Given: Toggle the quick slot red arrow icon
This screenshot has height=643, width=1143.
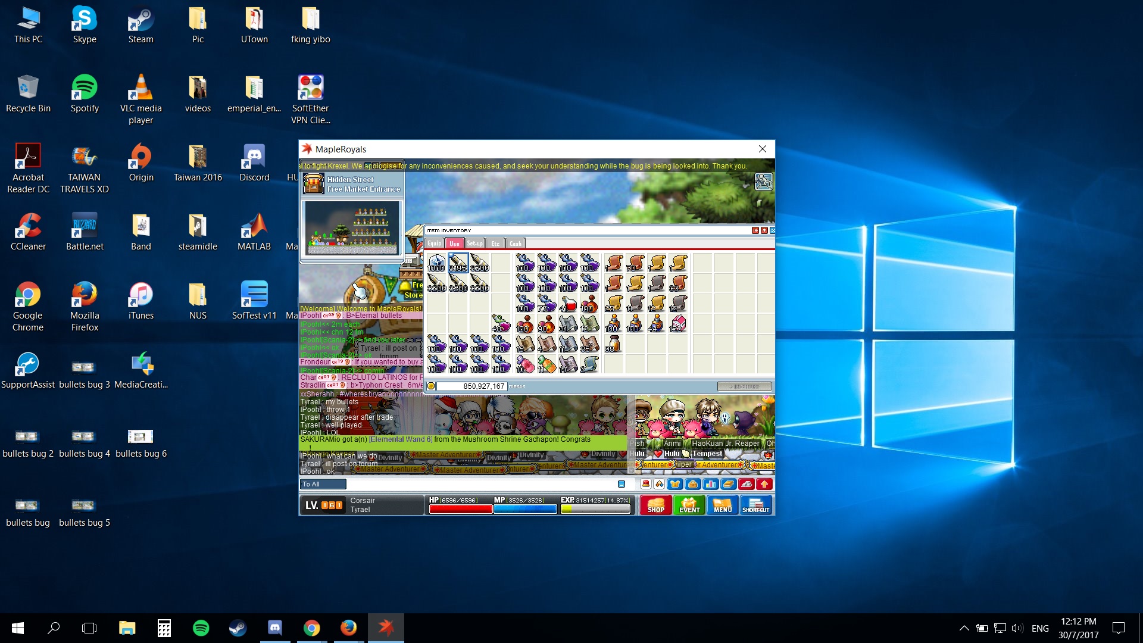Looking at the screenshot, I should point(764,484).
